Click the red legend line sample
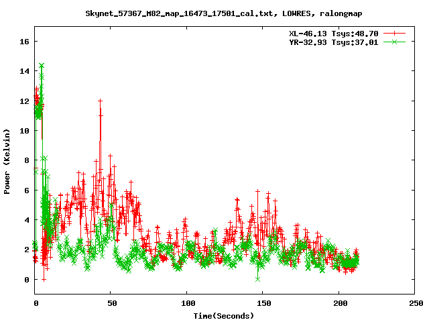Screen dimensions: 429x322 tap(394, 34)
